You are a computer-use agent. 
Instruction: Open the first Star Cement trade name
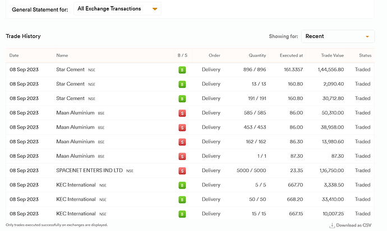point(70,70)
